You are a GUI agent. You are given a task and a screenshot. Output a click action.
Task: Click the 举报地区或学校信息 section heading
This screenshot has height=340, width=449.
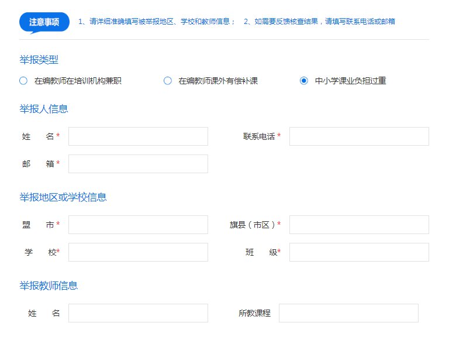coord(63,197)
